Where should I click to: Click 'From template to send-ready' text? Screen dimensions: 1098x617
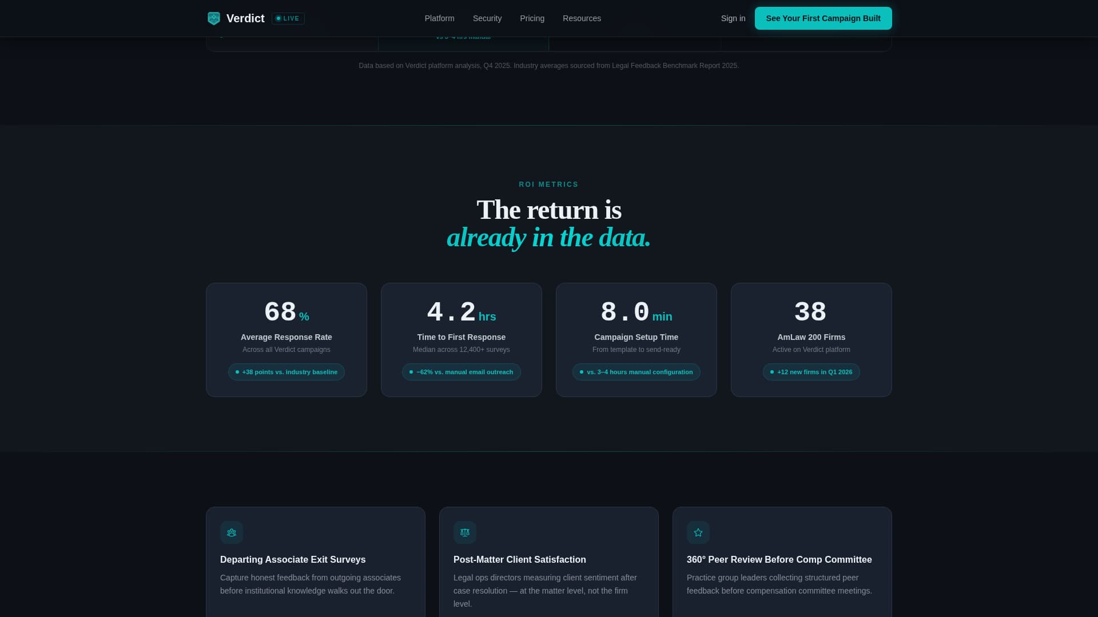[x=636, y=350]
